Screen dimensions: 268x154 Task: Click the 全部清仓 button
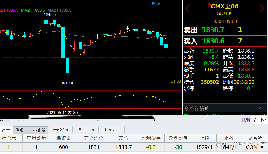[x=61, y=130]
